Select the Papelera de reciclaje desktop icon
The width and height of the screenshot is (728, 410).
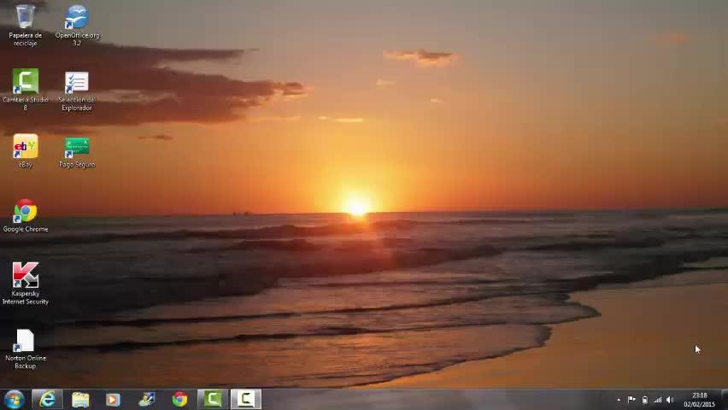25,24
